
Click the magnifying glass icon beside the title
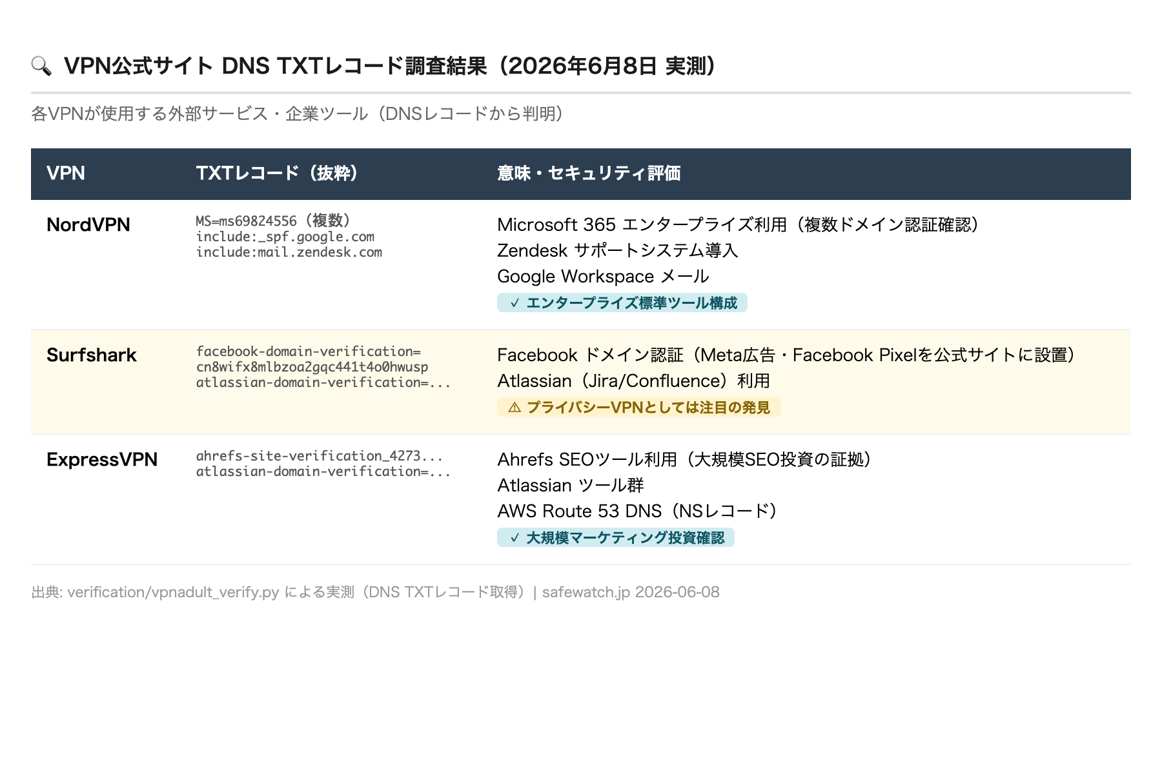pos(41,66)
